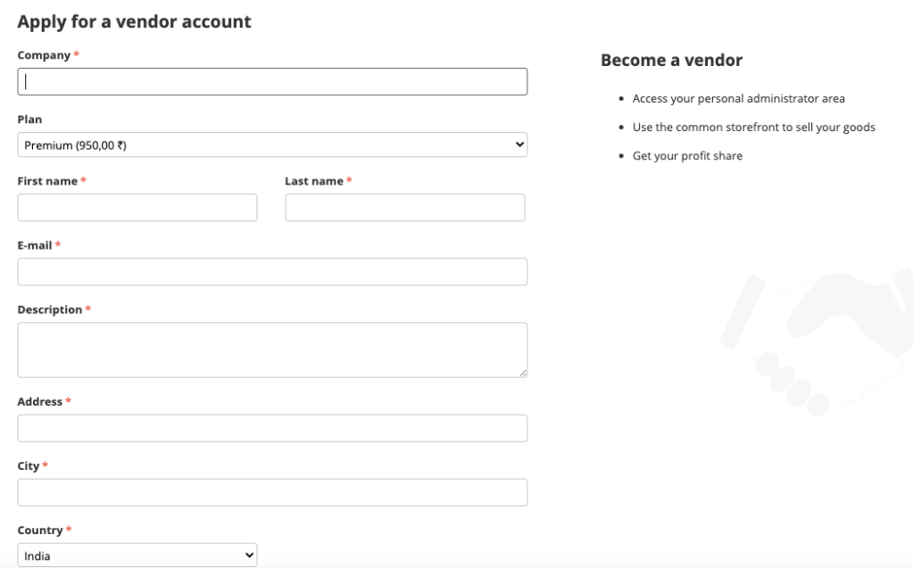Change Plan from Premium to another option

pyautogui.click(x=272, y=144)
